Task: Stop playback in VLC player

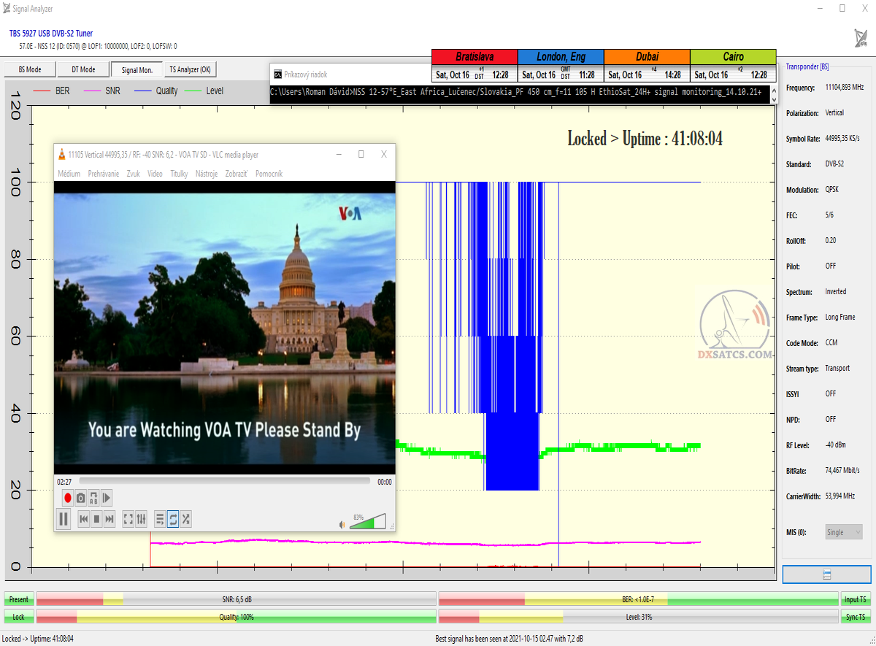Action: coord(96,519)
